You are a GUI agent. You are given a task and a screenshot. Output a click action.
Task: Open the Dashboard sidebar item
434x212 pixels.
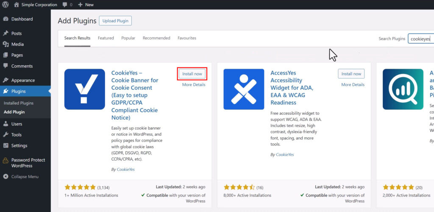pyautogui.click(x=22, y=19)
